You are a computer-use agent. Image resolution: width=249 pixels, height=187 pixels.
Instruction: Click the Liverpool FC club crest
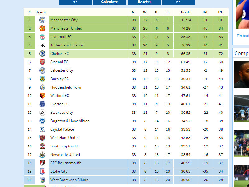(42, 37)
